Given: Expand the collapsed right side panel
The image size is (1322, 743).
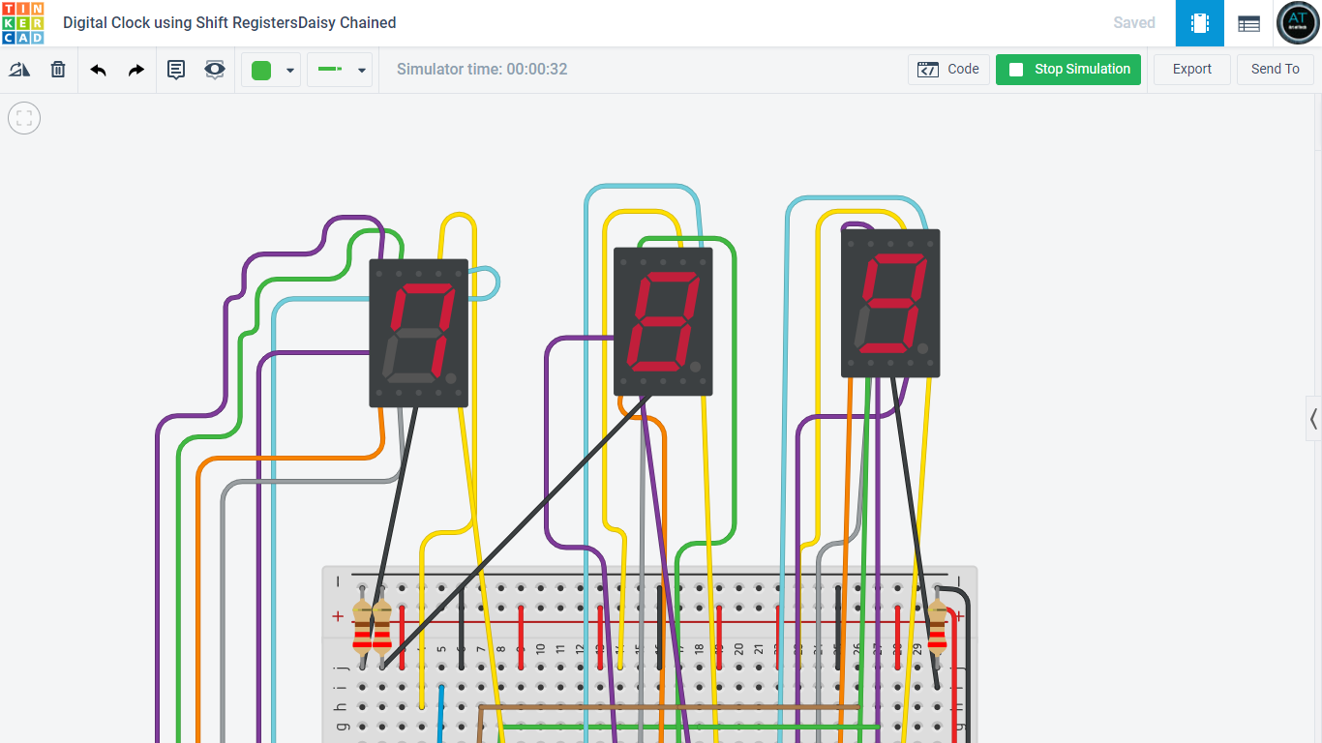Looking at the screenshot, I should [1313, 419].
